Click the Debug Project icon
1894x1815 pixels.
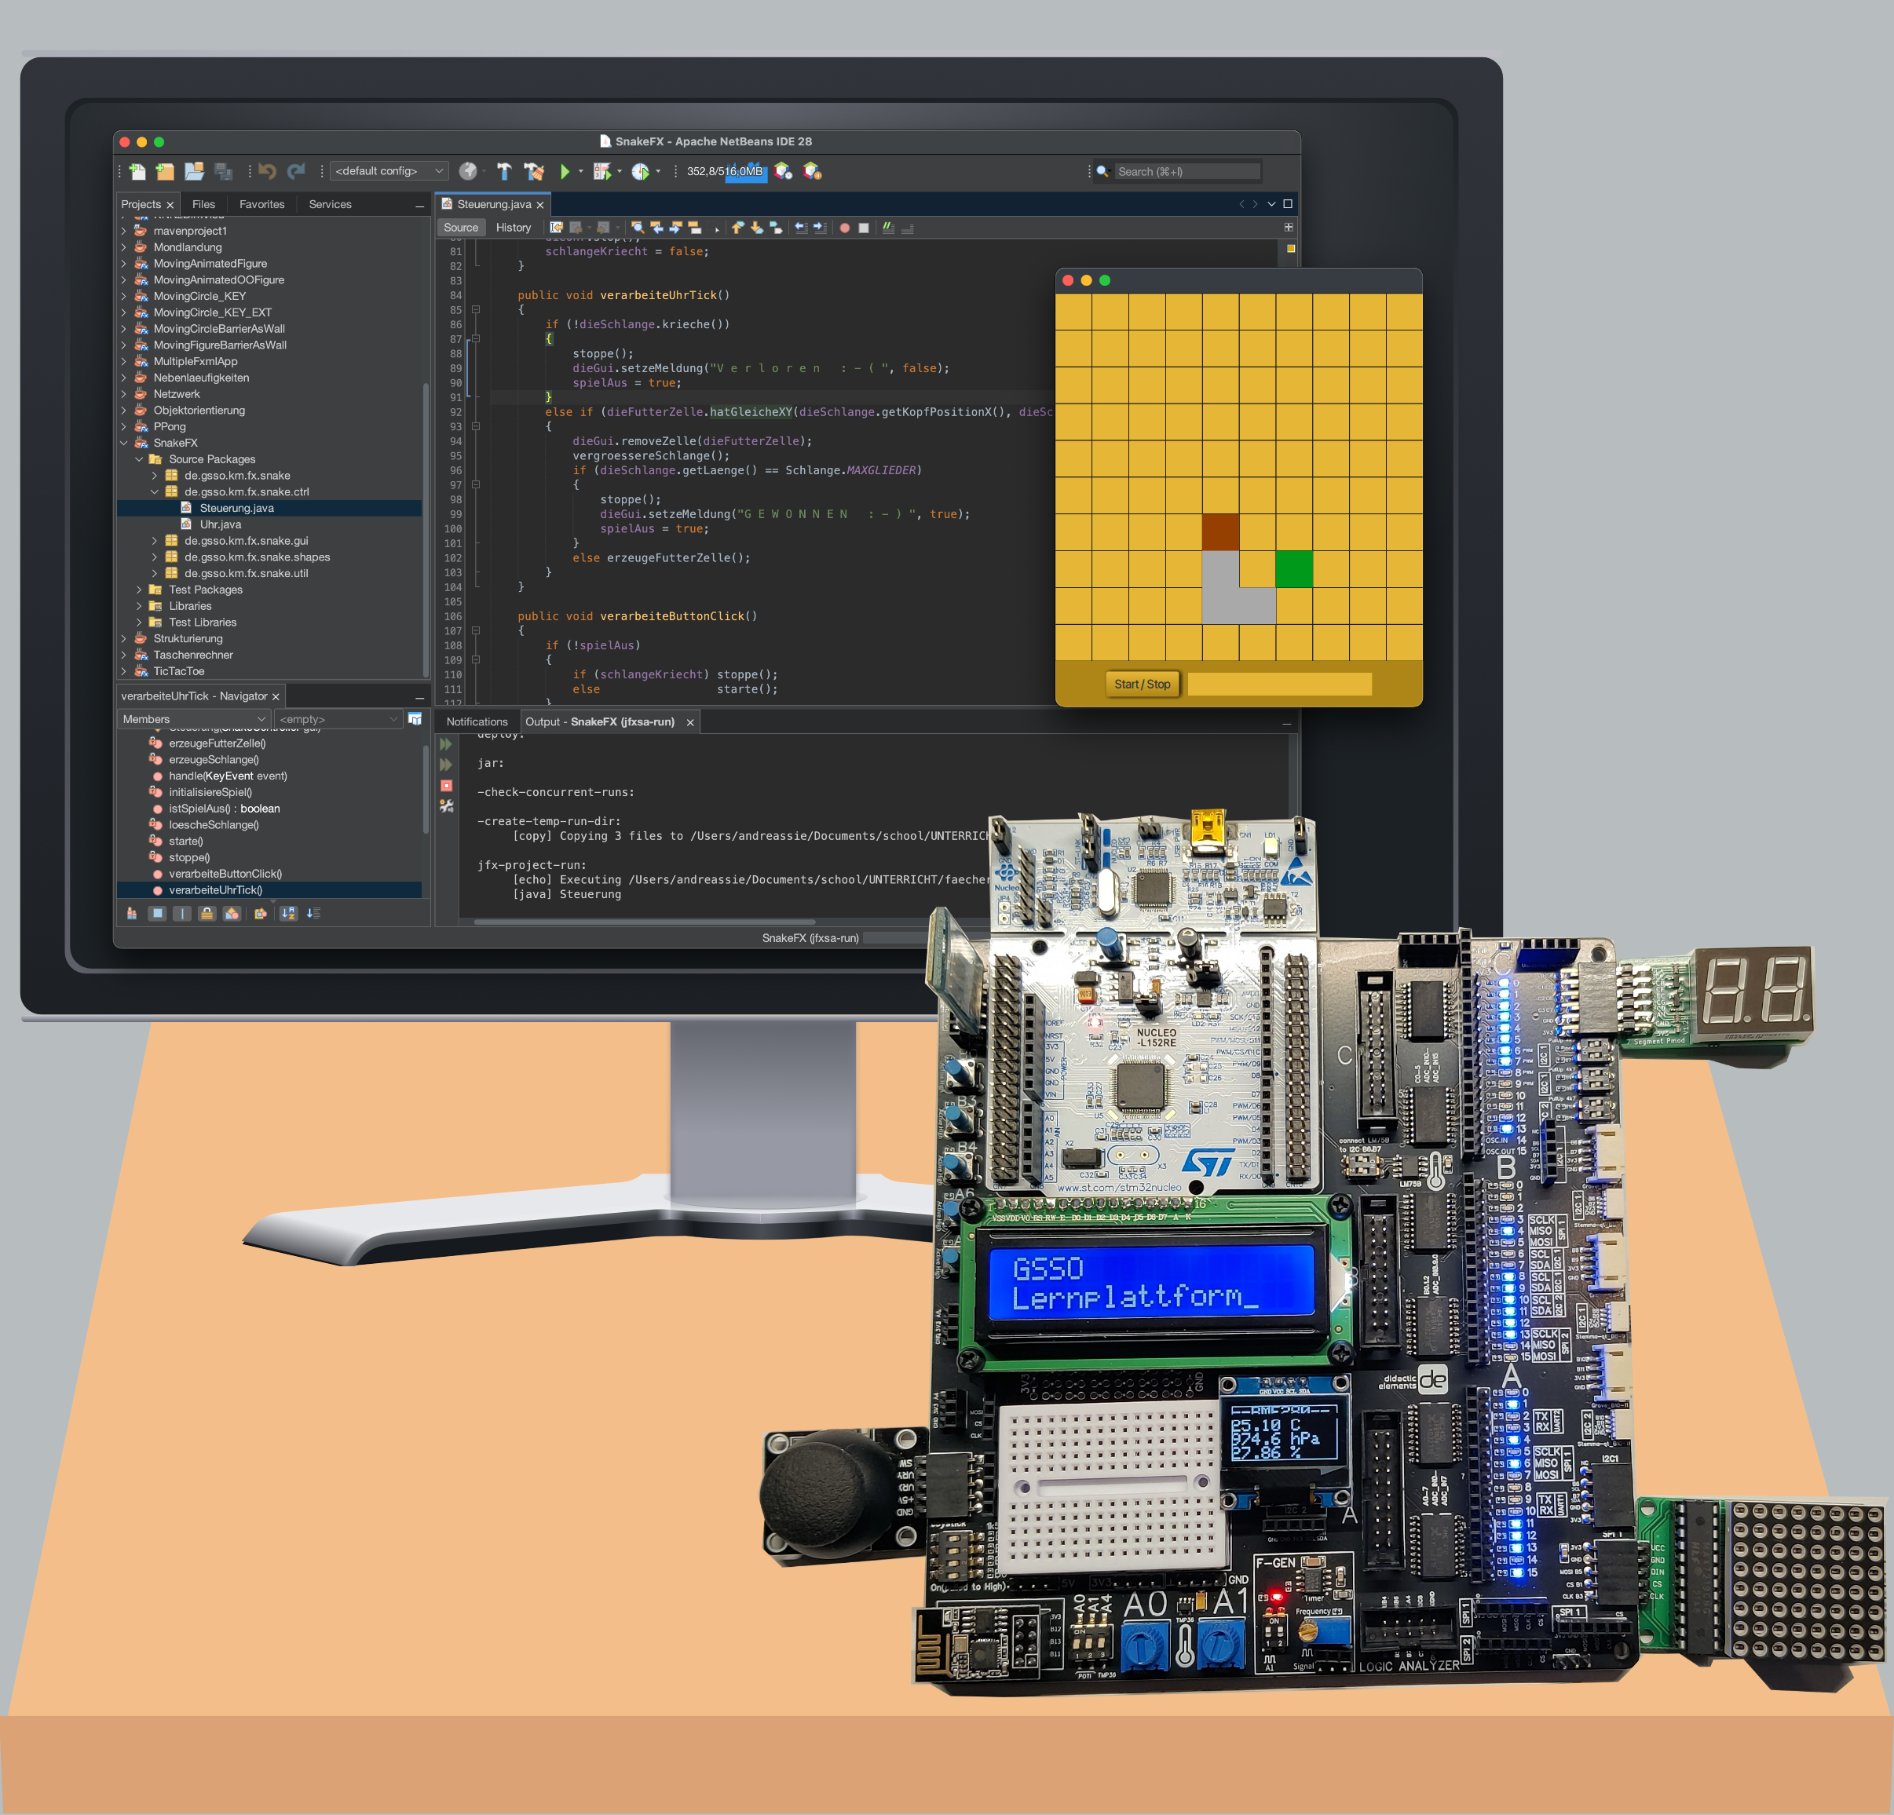tap(601, 172)
